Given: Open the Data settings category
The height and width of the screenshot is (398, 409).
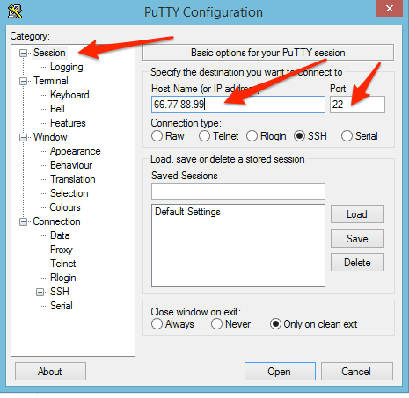Looking at the screenshot, I should 60,235.
